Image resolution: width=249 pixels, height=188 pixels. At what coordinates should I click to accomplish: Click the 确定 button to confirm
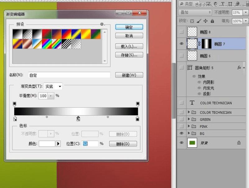(x=129, y=27)
